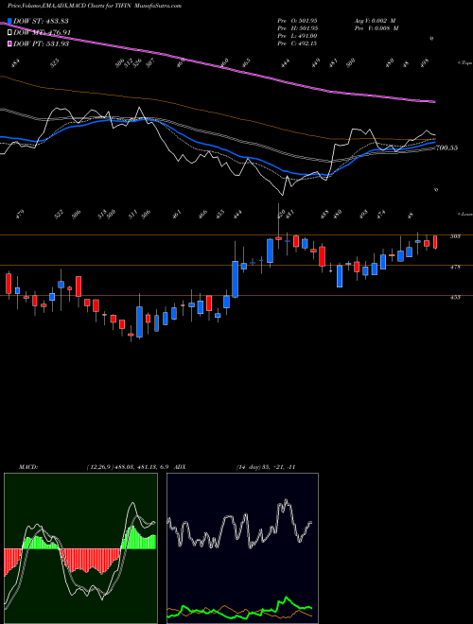Open the ADX indicator chart panel
The height and width of the screenshot is (624, 473).
(242, 548)
